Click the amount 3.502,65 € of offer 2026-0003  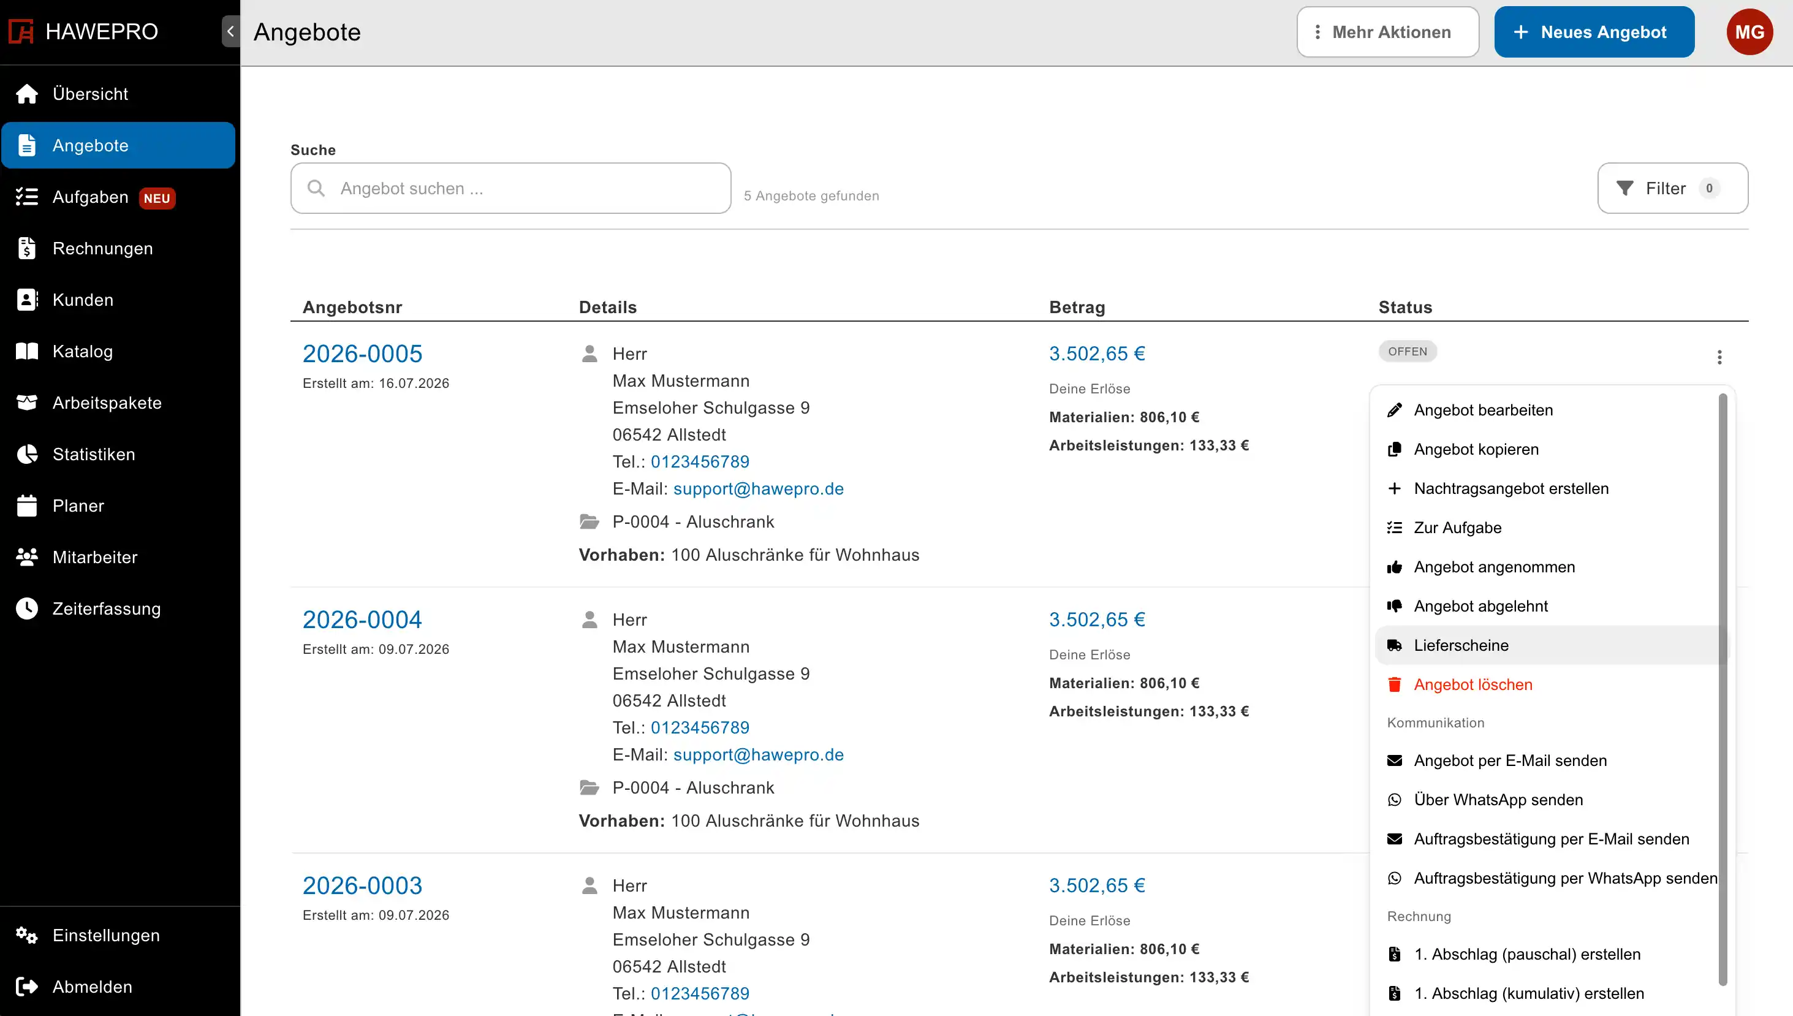(x=1097, y=885)
